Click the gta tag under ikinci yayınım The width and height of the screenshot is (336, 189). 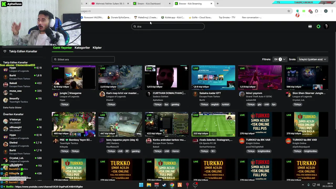pos(259,104)
